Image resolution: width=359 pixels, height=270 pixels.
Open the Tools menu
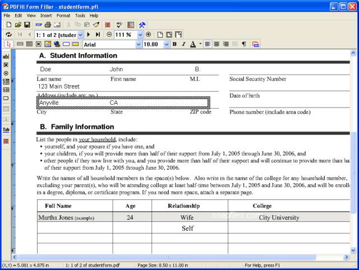pyautogui.click(x=80, y=16)
